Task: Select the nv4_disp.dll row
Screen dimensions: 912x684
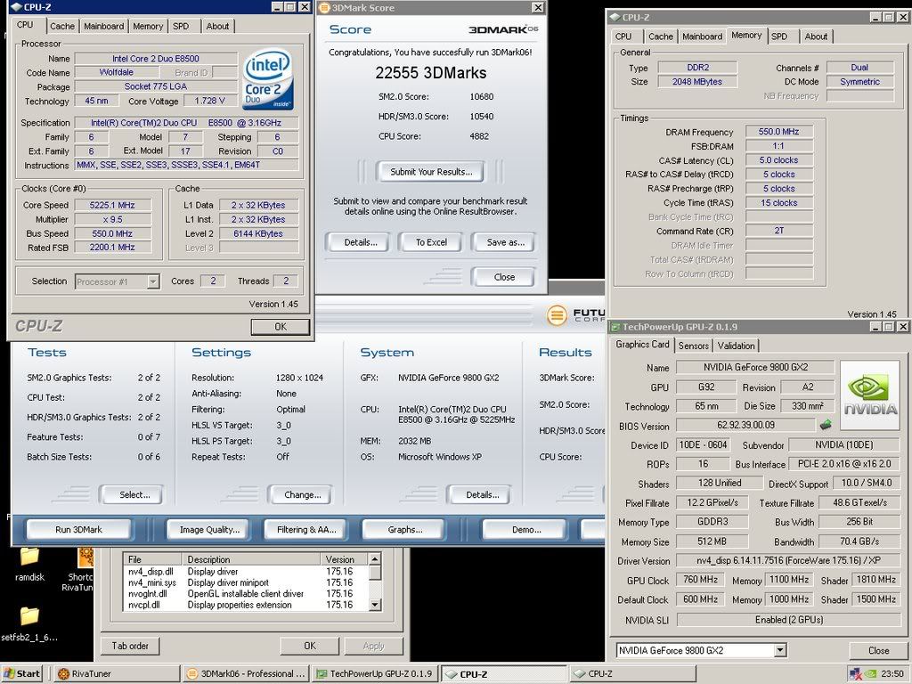Action: coord(247,571)
